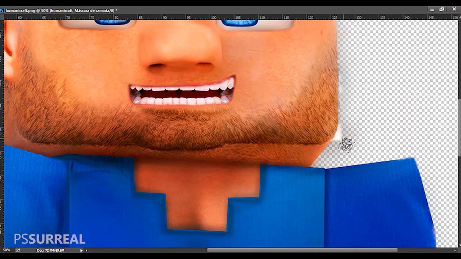Click the share/export icon in the status bar
Screen dimensions: 461x259
(18, 250)
